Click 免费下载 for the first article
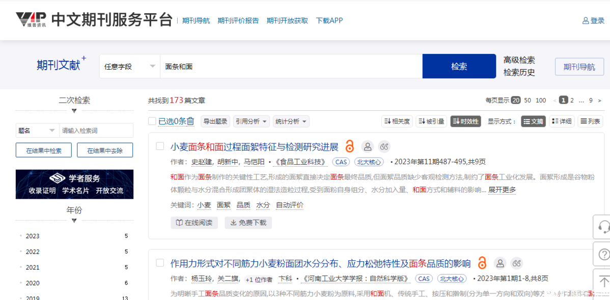 pos(248,223)
